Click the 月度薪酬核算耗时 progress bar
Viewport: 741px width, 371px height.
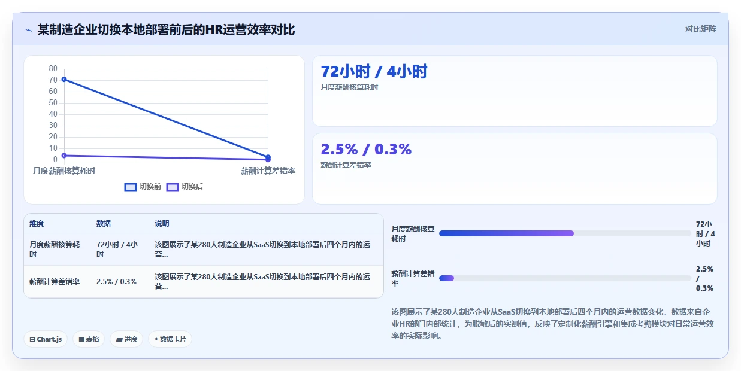[565, 233]
